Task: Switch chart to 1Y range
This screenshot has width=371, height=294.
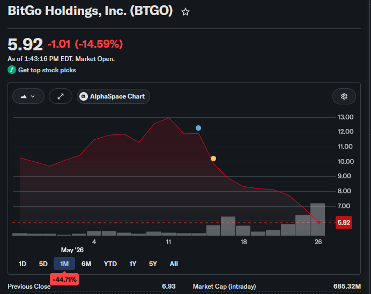Action: coord(133,264)
